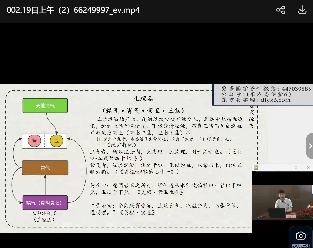Click the 本神决气图 diagram caption

point(44,214)
